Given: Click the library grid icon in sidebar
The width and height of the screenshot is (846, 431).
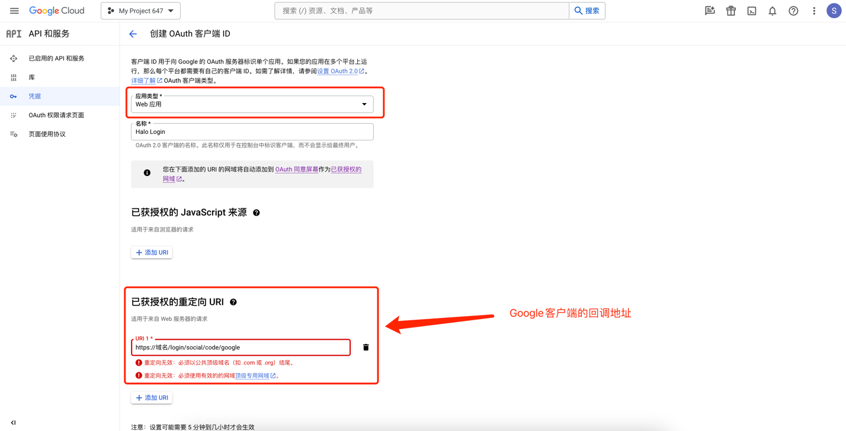Looking at the screenshot, I should [14, 78].
